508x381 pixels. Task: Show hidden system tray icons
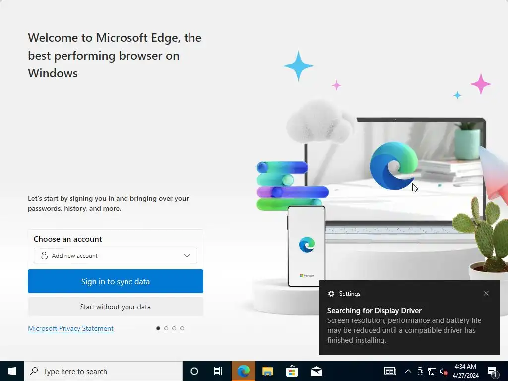coord(408,371)
